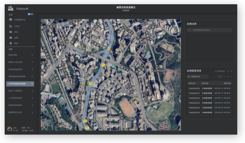Click route marker 7D on the map
This screenshot has width=245, height=143.
click(85, 121)
